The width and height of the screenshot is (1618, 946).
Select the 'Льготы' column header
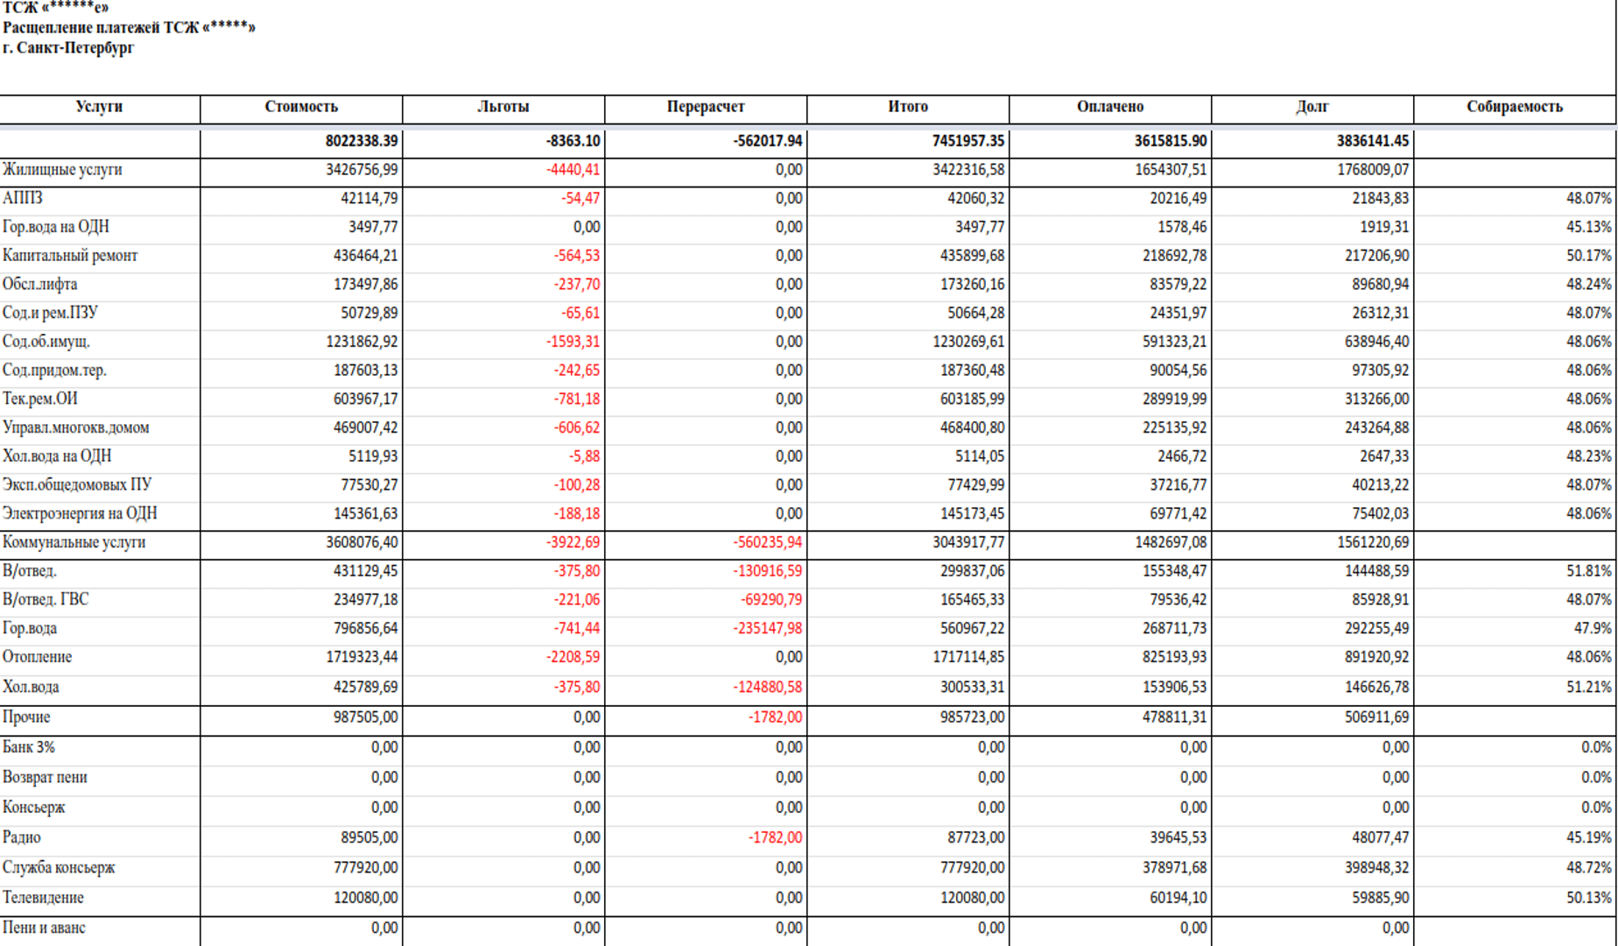[503, 107]
